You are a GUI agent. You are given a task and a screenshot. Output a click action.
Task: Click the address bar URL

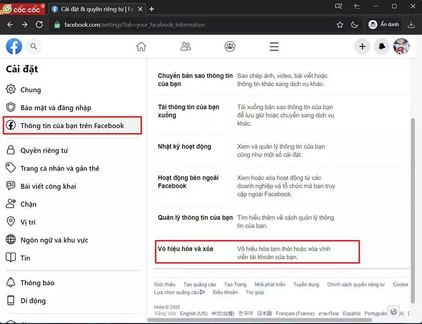coord(135,25)
